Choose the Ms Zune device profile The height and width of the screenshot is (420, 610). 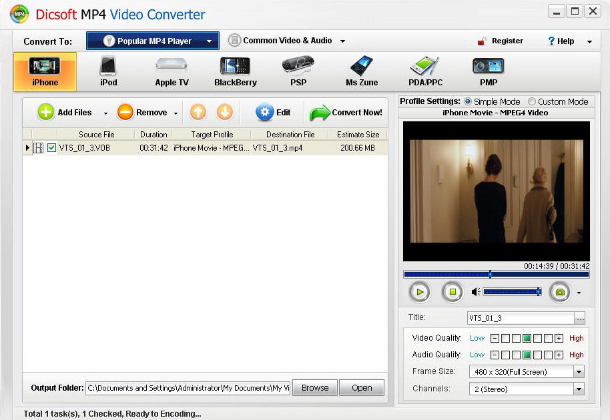[362, 72]
